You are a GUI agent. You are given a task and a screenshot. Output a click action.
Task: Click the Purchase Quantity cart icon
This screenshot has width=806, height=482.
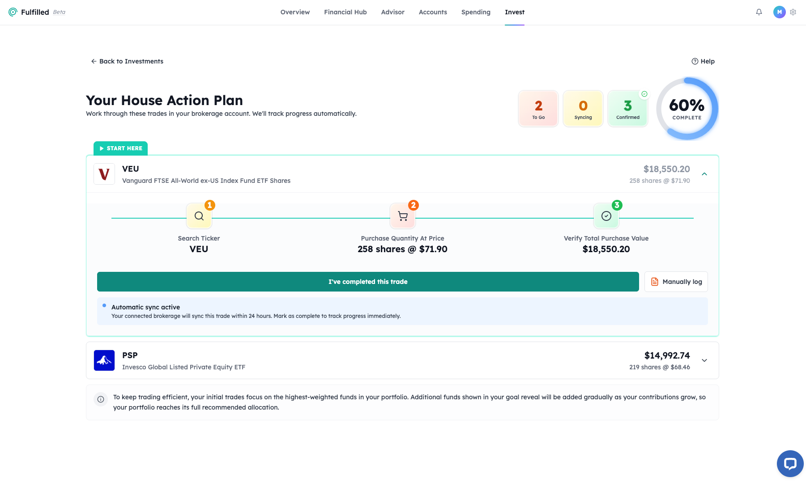(403, 216)
